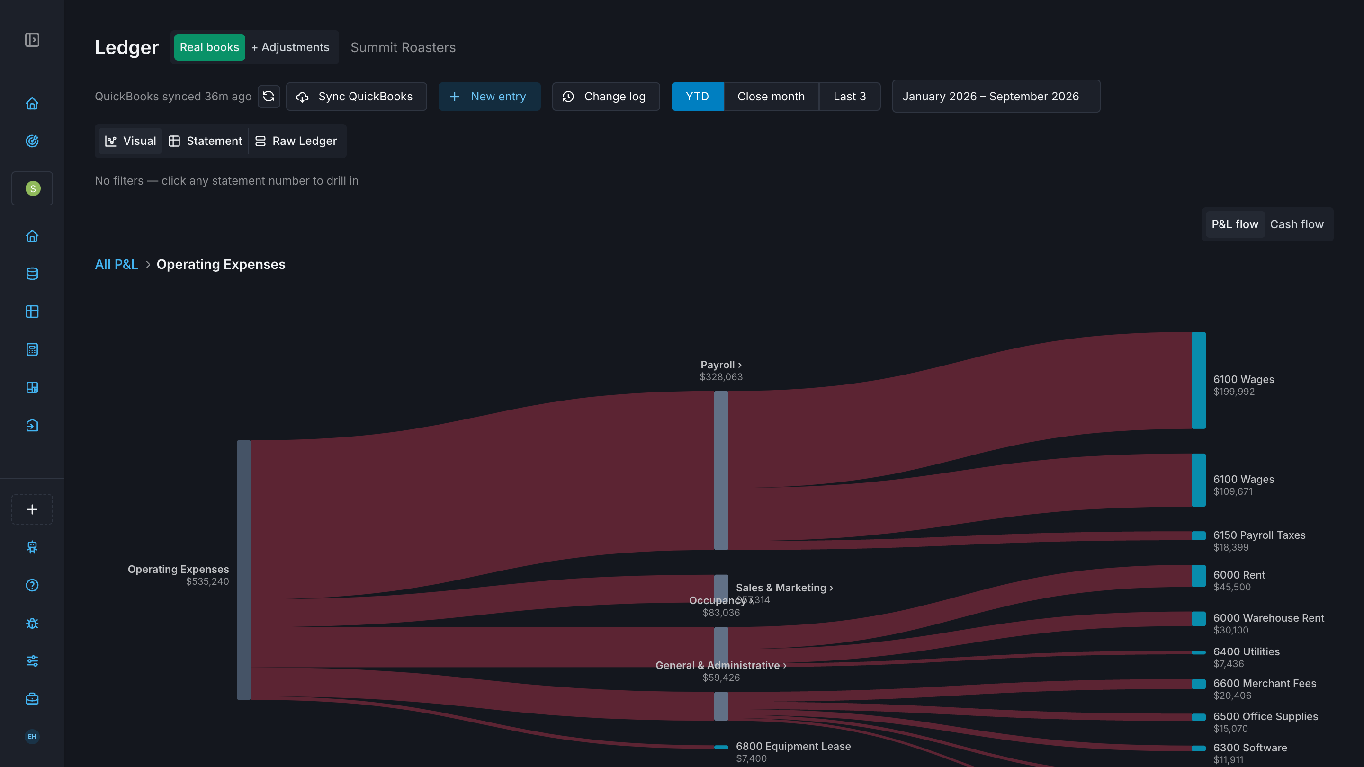Open the top home icon in sidebar
The height and width of the screenshot is (767, 1364).
coord(32,103)
